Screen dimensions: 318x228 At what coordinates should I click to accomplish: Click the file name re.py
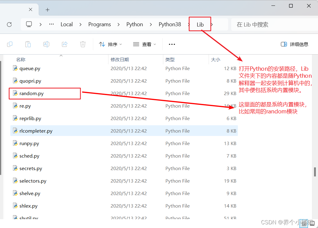[25, 106]
